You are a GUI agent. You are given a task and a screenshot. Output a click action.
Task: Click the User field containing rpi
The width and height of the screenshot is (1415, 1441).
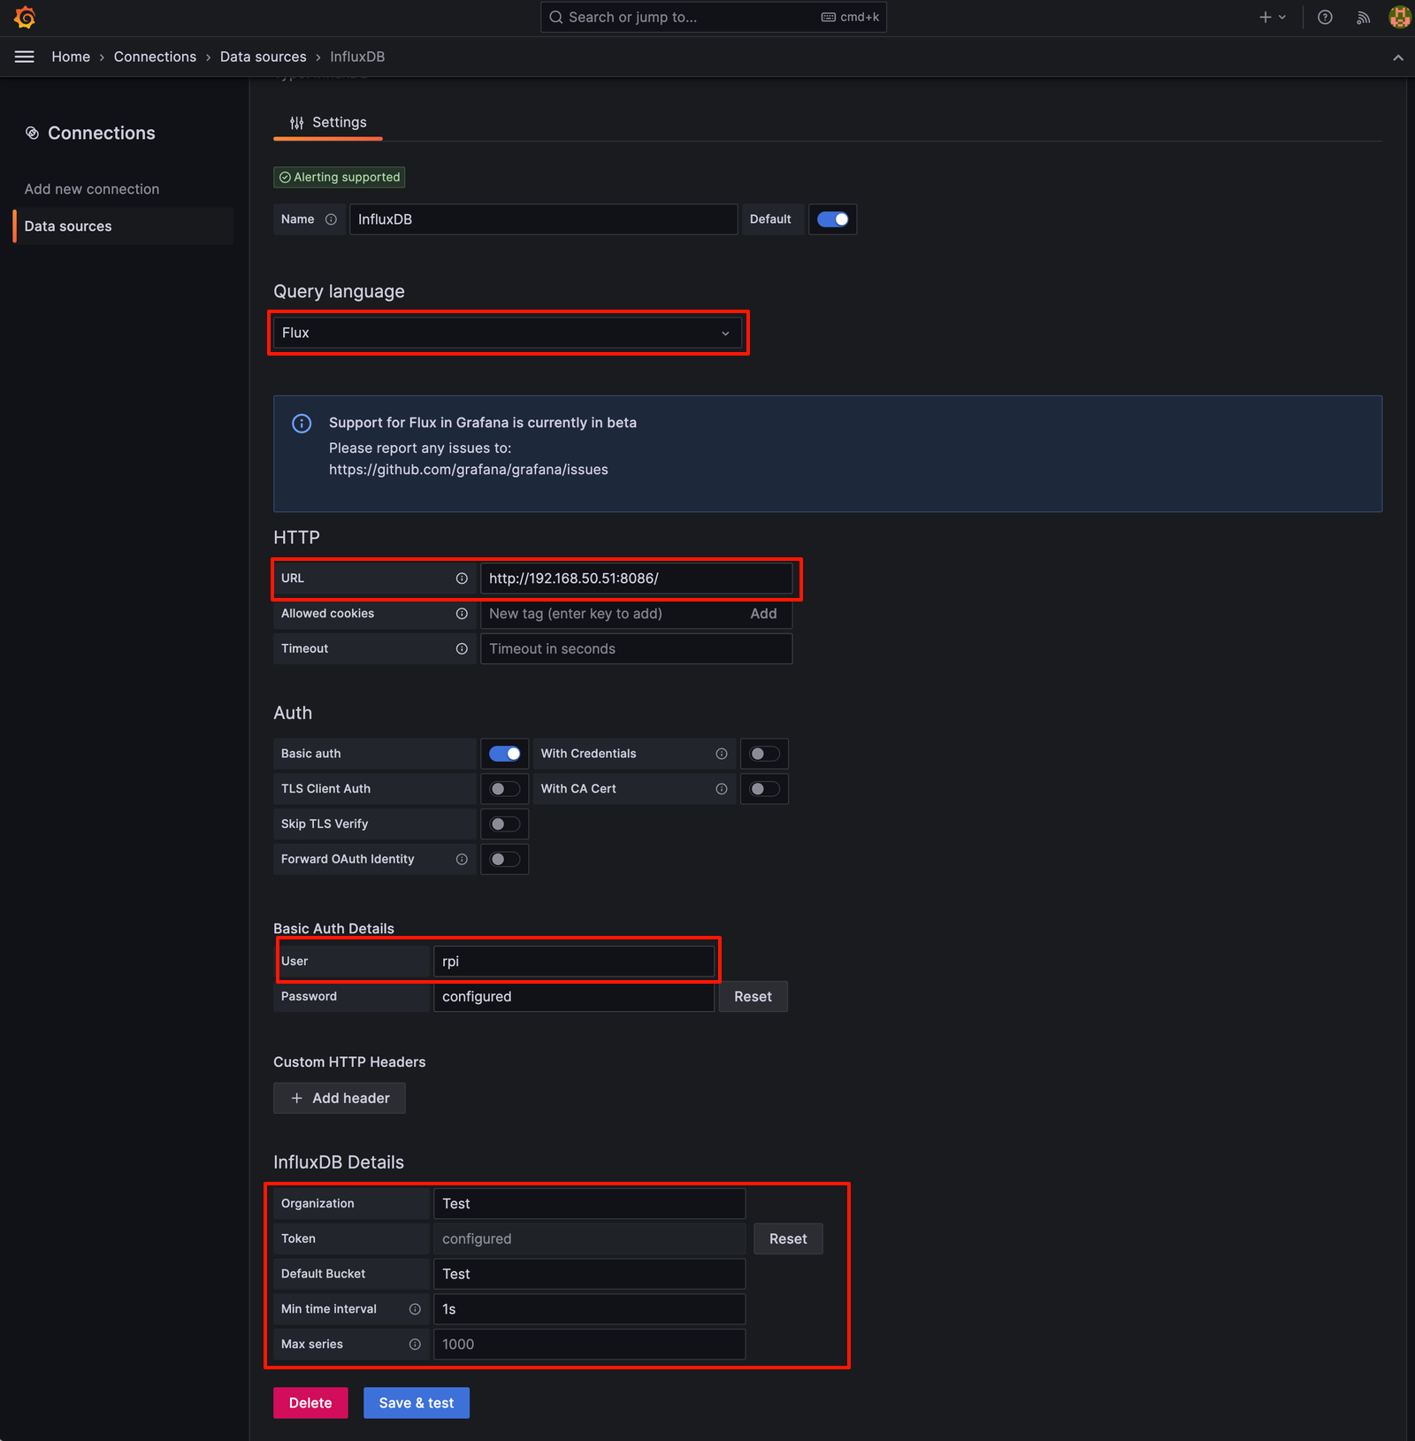574,962
